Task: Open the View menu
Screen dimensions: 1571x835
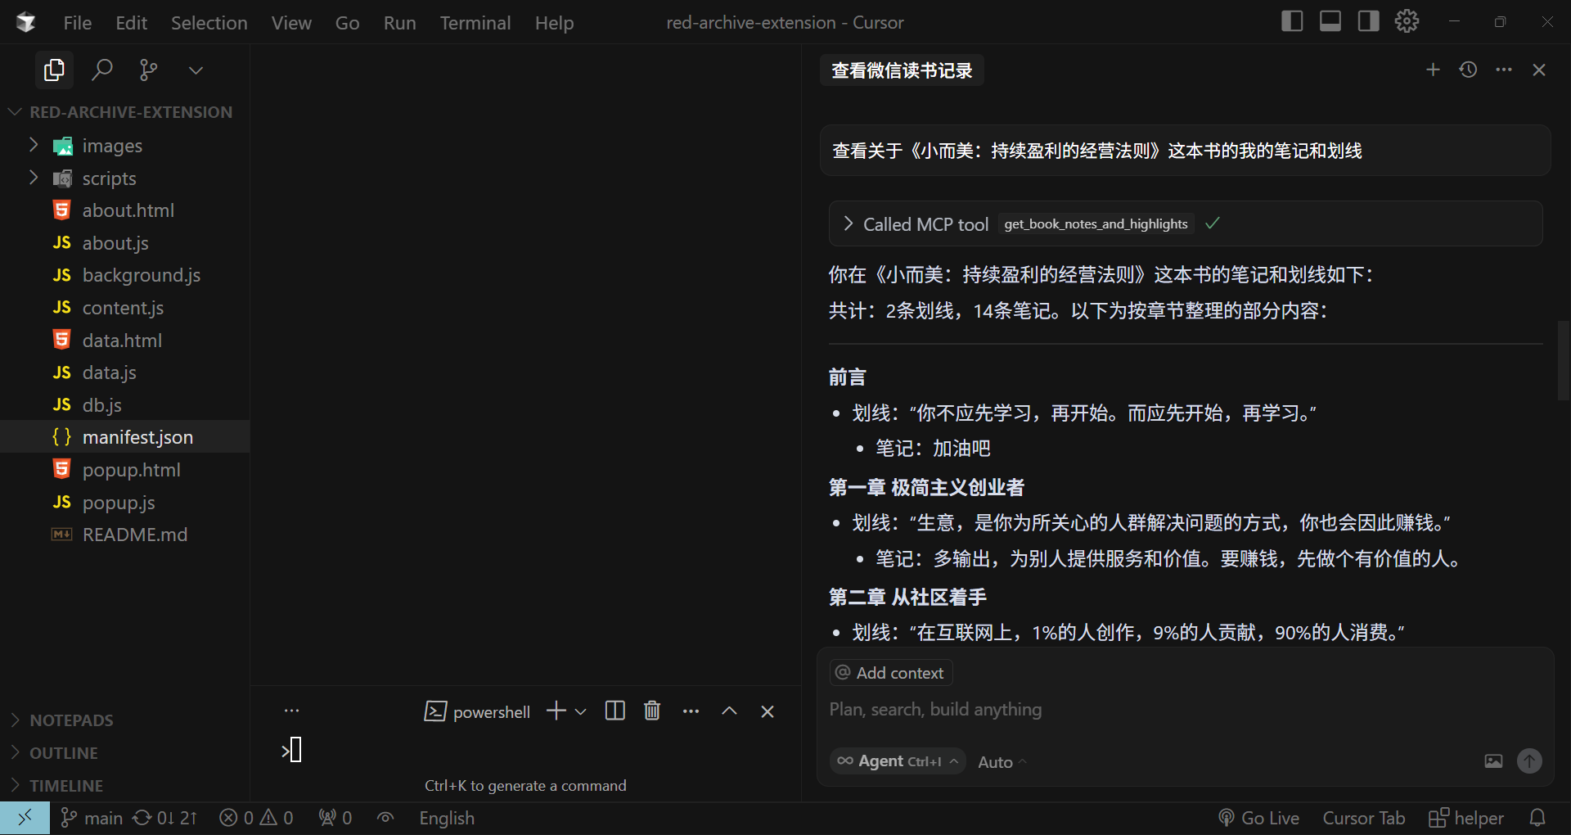Action: coord(291,23)
